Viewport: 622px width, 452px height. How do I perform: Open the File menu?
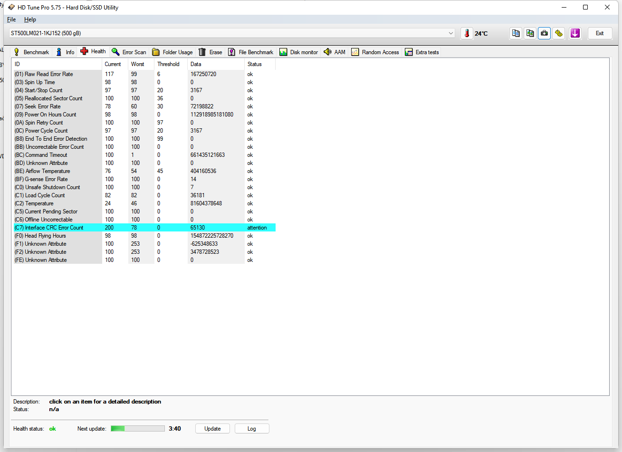pyautogui.click(x=11, y=19)
